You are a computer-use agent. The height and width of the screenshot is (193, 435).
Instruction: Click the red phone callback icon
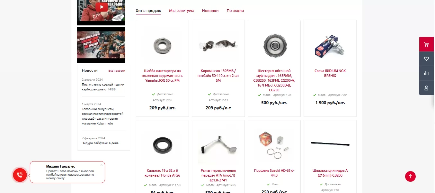tap(20, 175)
